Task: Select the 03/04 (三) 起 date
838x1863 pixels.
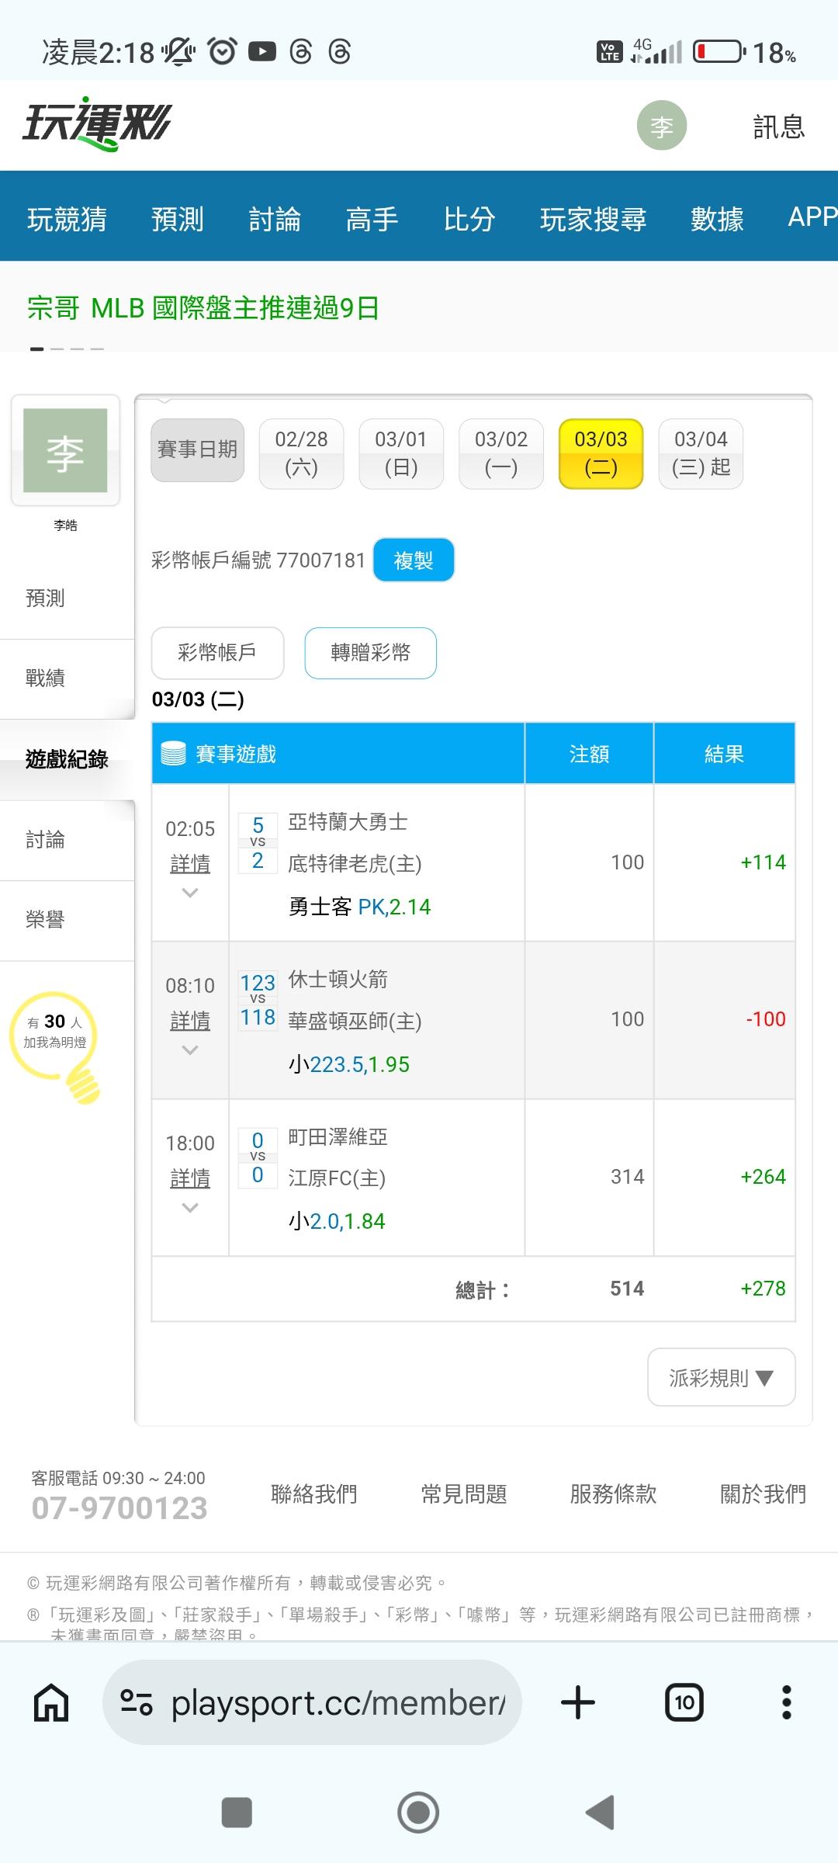Action: click(x=701, y=453)
